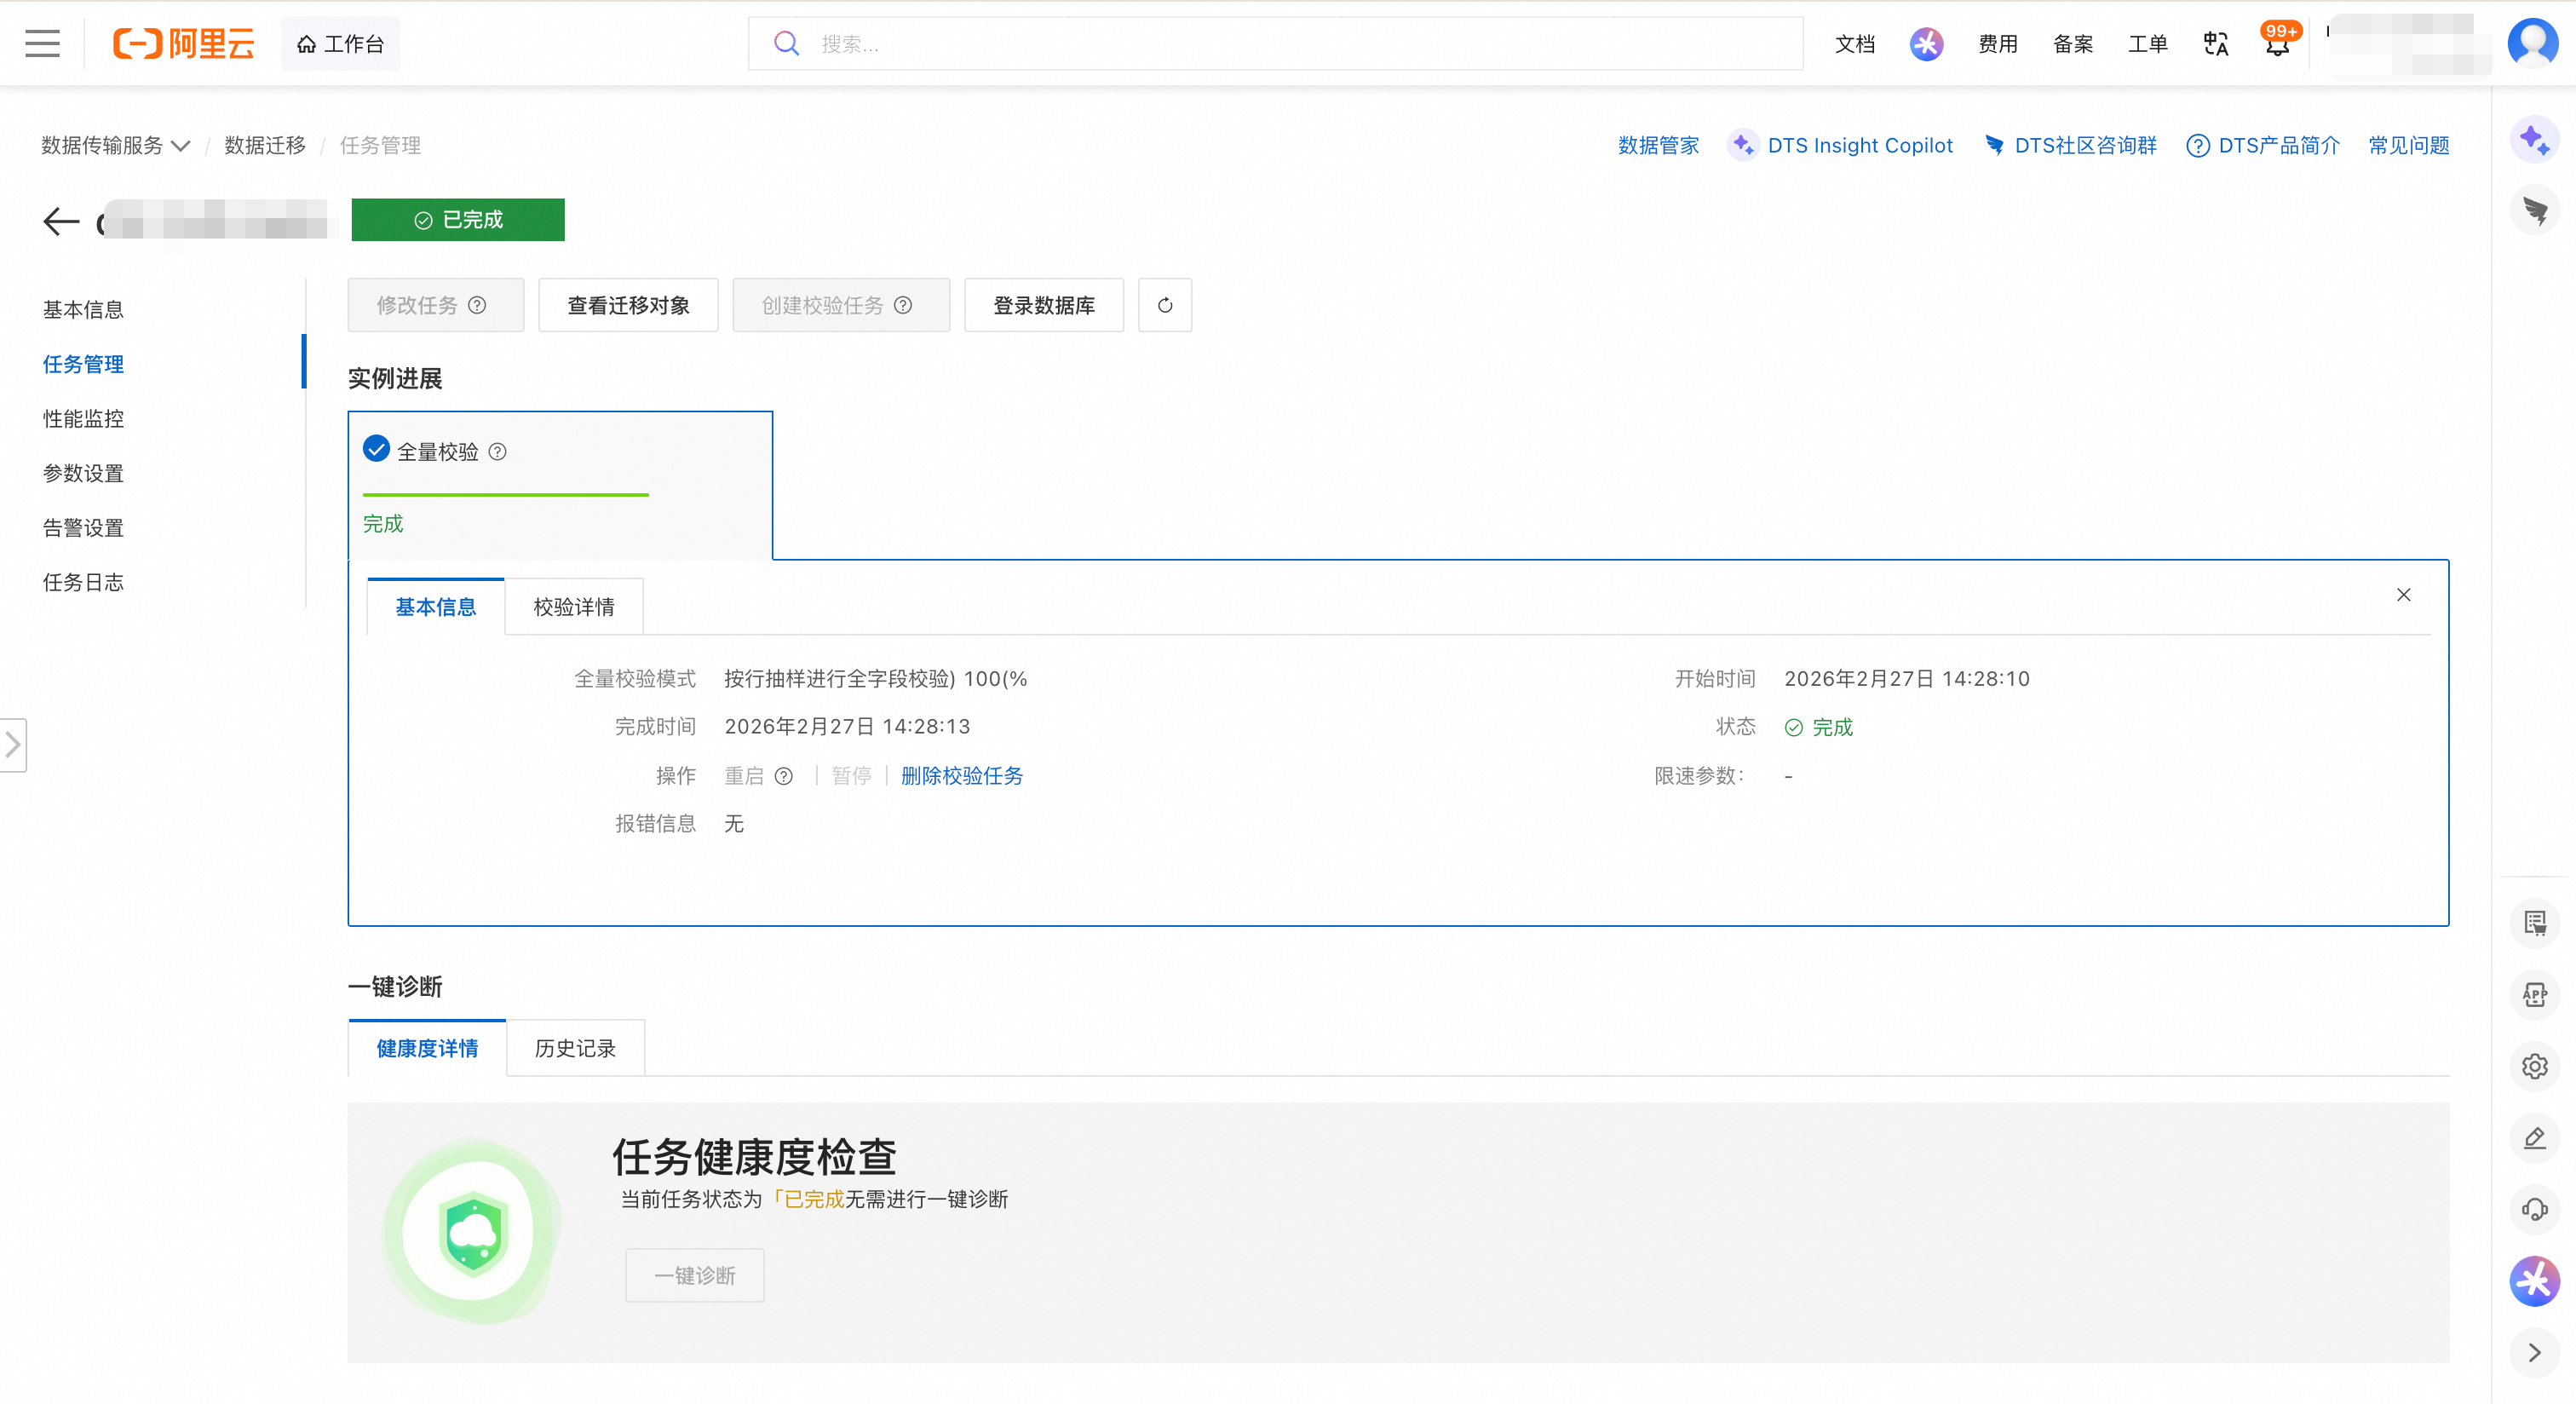The height and width of the screenshot is (1404, 2576).
Task: Click help icon next to 全量校验
Action: coord(497,452)
